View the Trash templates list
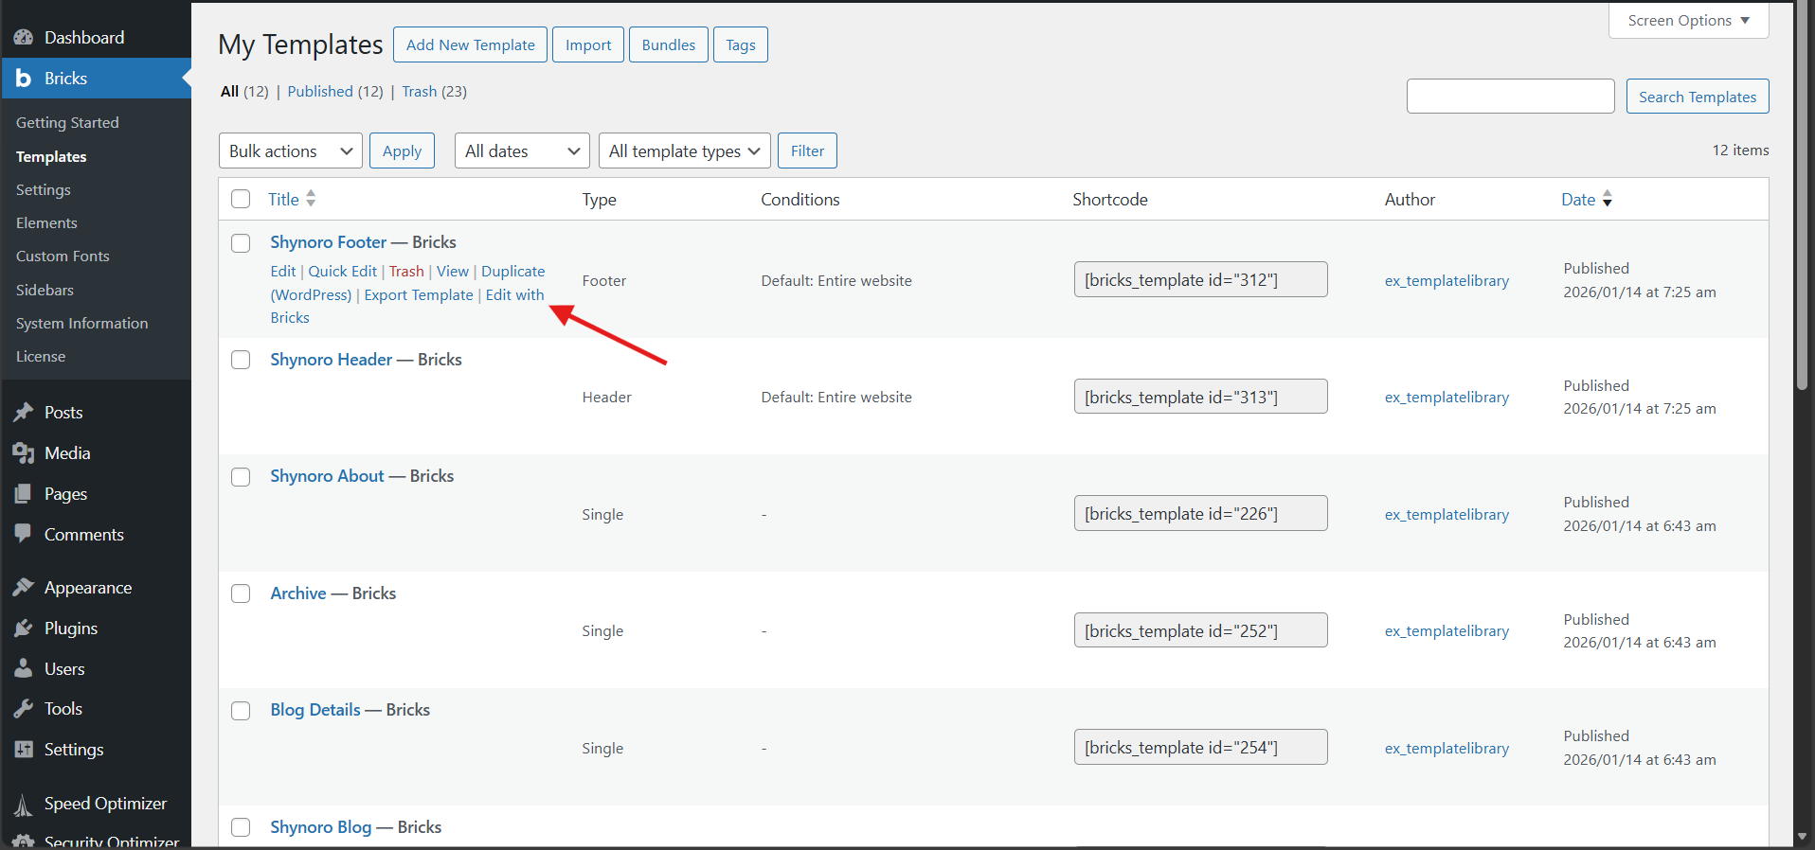 pos(419,92)
